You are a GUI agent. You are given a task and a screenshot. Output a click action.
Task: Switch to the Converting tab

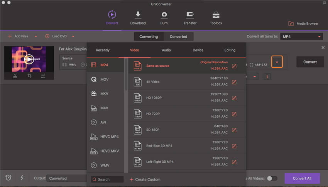click(149, 37)
